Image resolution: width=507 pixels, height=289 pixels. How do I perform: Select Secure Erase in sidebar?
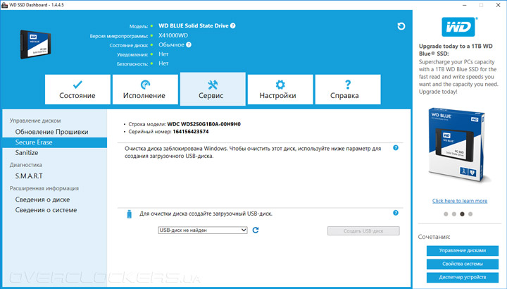coord(55,142)
